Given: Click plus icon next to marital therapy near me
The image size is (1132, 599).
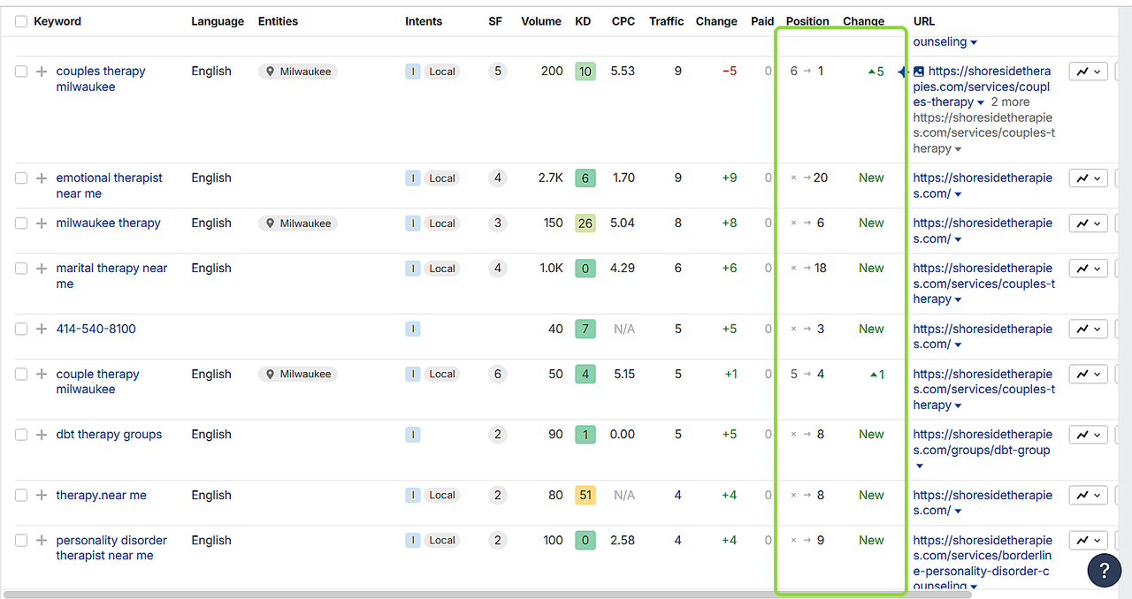Looking at the screenshot, I should [x=42, y=269].
